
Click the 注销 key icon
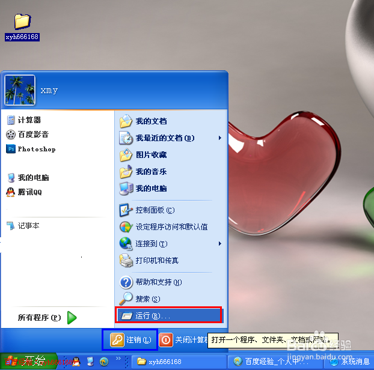(117, 340)
